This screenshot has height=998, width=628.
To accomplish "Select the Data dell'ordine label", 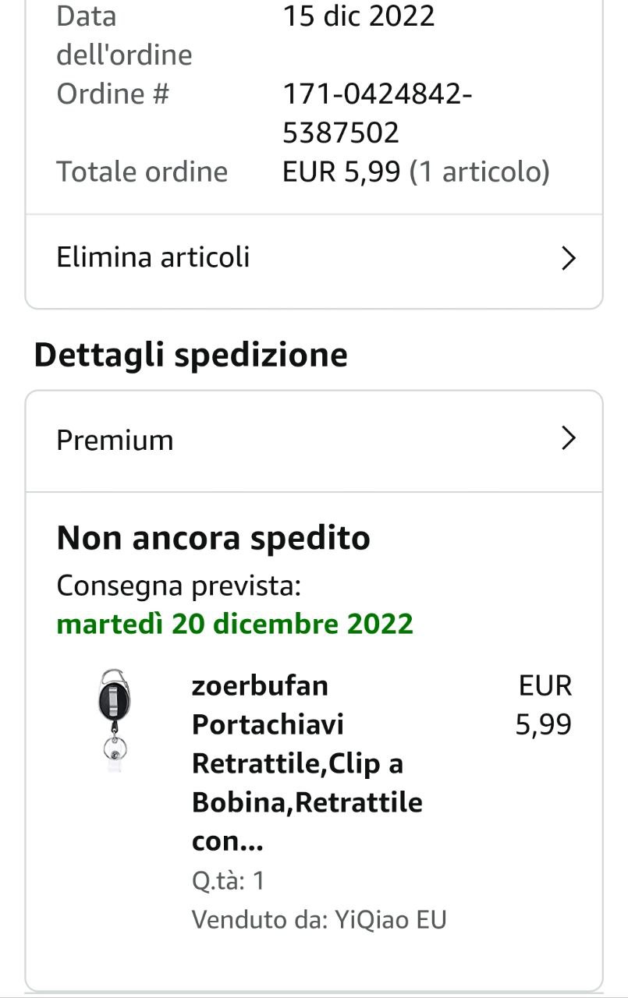I will click(124, 35).
